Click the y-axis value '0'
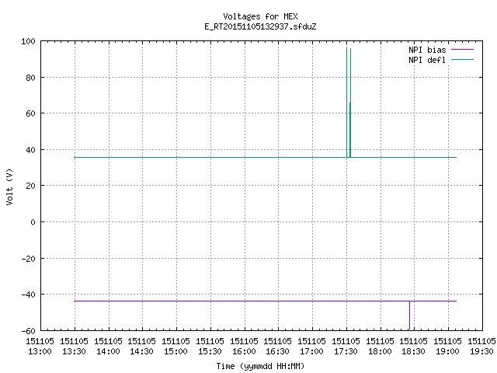Image resolution: width=497 pixels, height=373 pixels. click(33, 222)
